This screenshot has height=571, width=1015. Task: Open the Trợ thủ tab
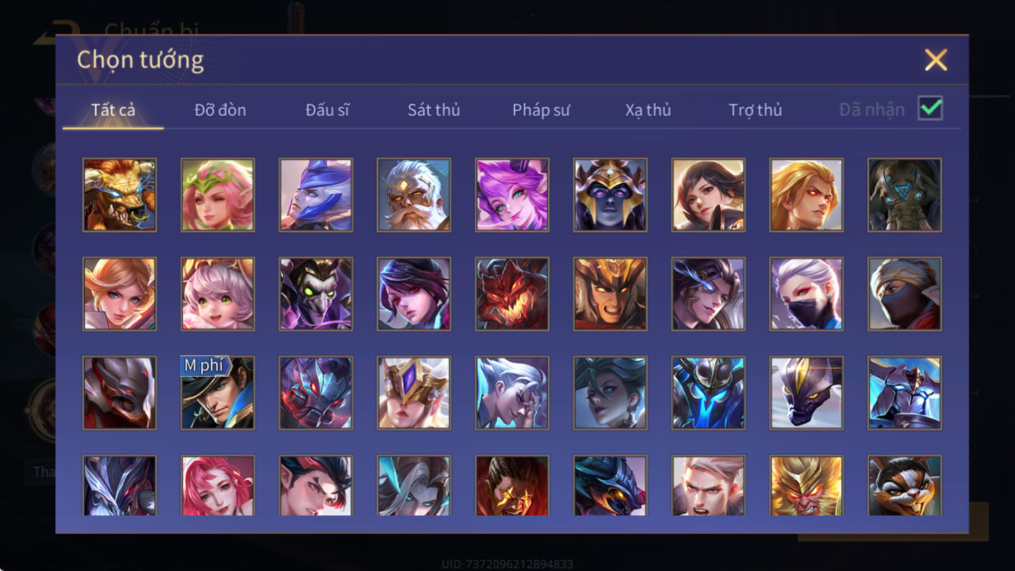pos(755,110)
